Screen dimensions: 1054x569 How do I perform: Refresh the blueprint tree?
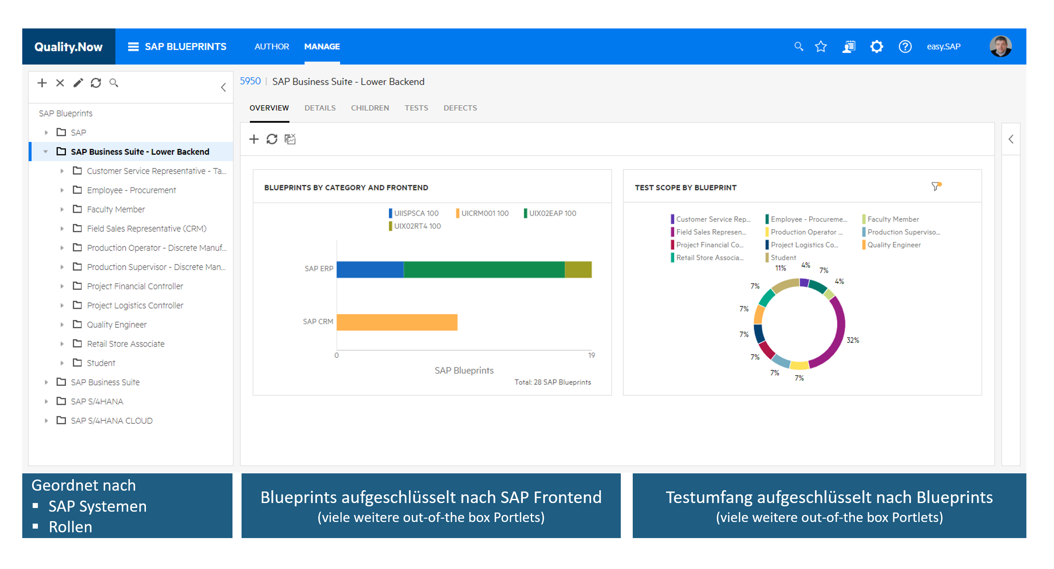tap(96, 83)
